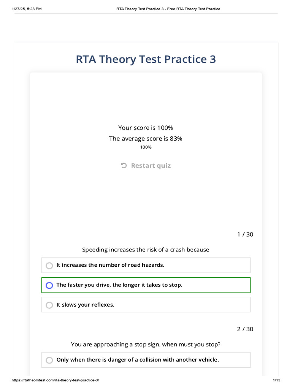Click the "RTA Theory Test Practice 3" heading

click(146, 60)
